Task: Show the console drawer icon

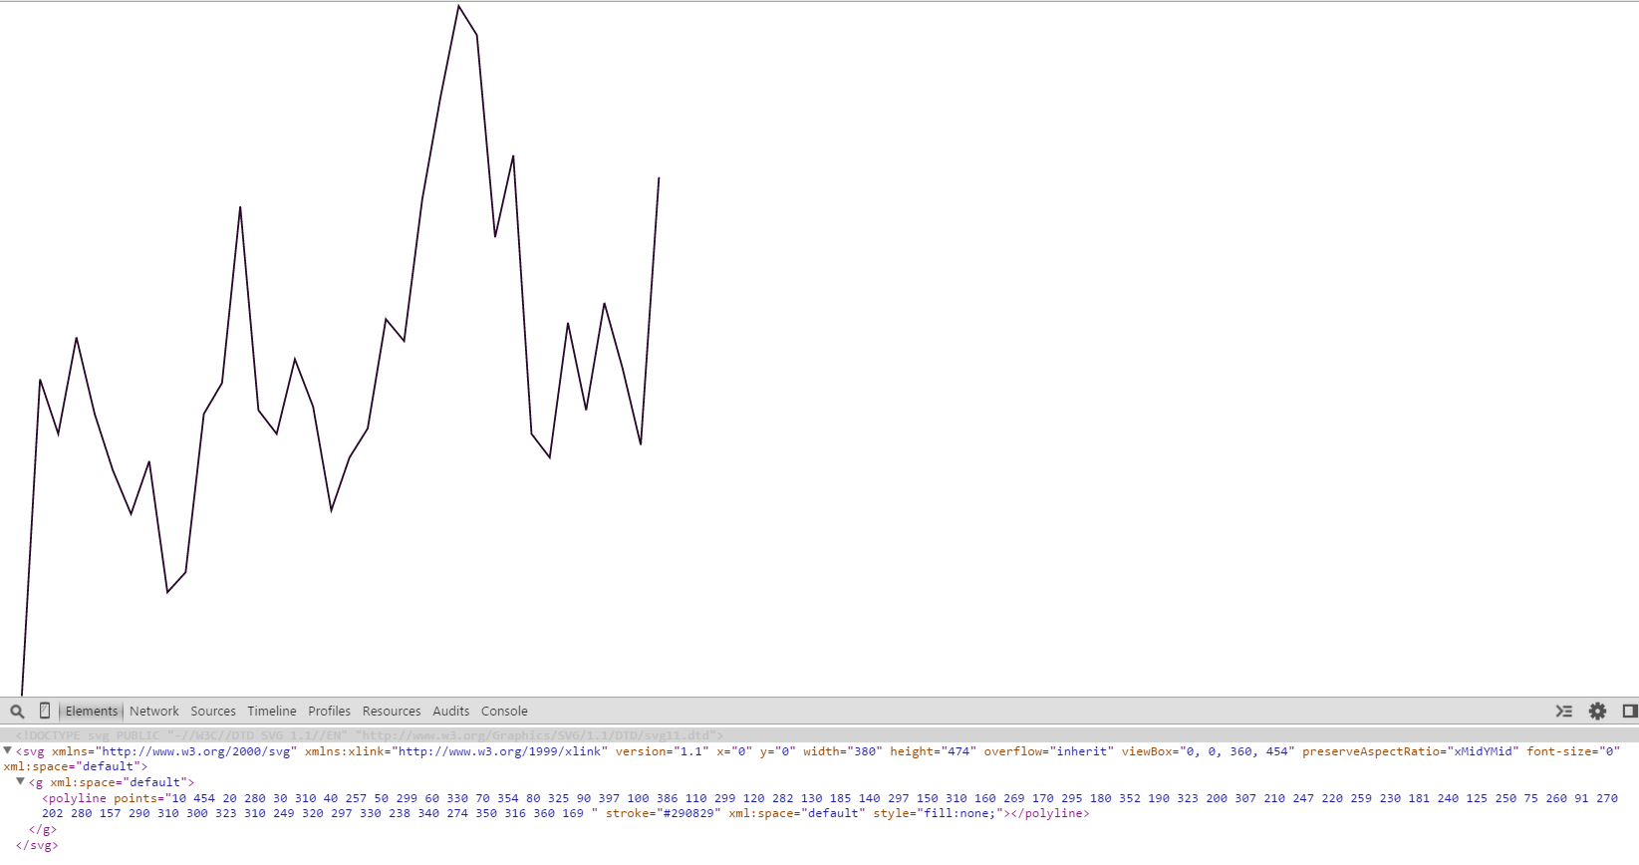Action: 1564,712
